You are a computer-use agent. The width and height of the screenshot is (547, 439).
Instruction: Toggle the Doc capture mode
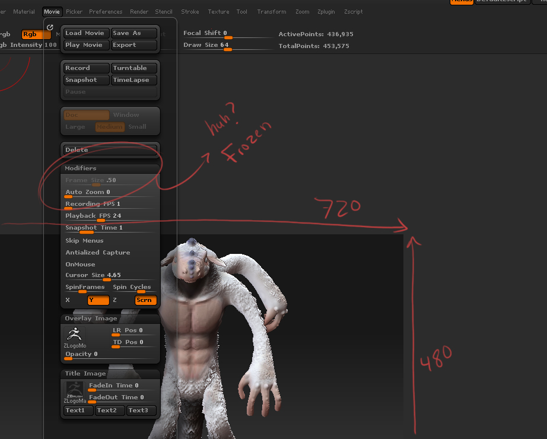(86, 115)
